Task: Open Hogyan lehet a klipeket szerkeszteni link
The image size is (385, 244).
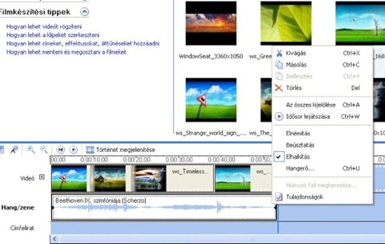Action: tap(53, 35)
